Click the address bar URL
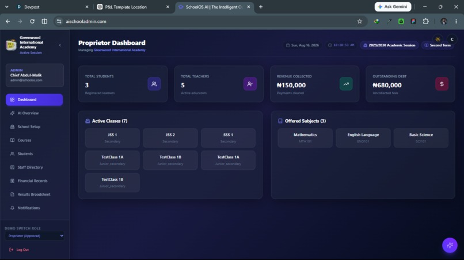 pos(86,22)
